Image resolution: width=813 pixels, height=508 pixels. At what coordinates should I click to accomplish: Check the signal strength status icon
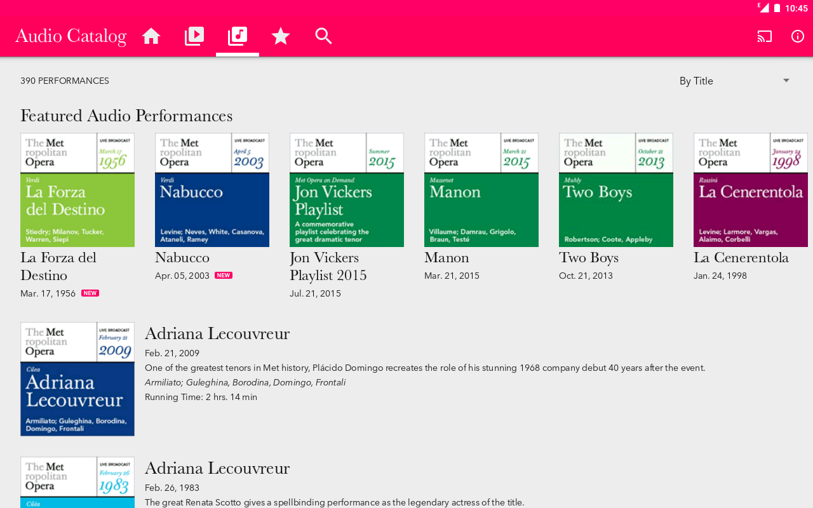[x=763, y=8]
